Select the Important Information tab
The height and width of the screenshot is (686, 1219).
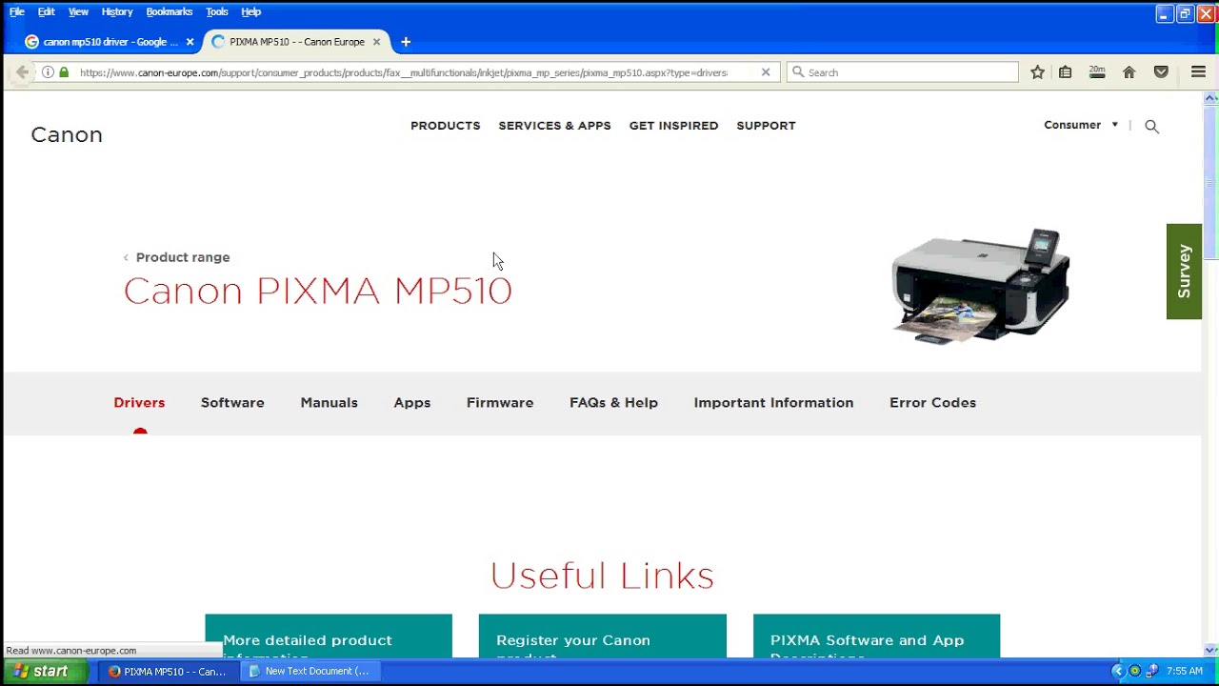pyautogui.click(x=773, y=403)
